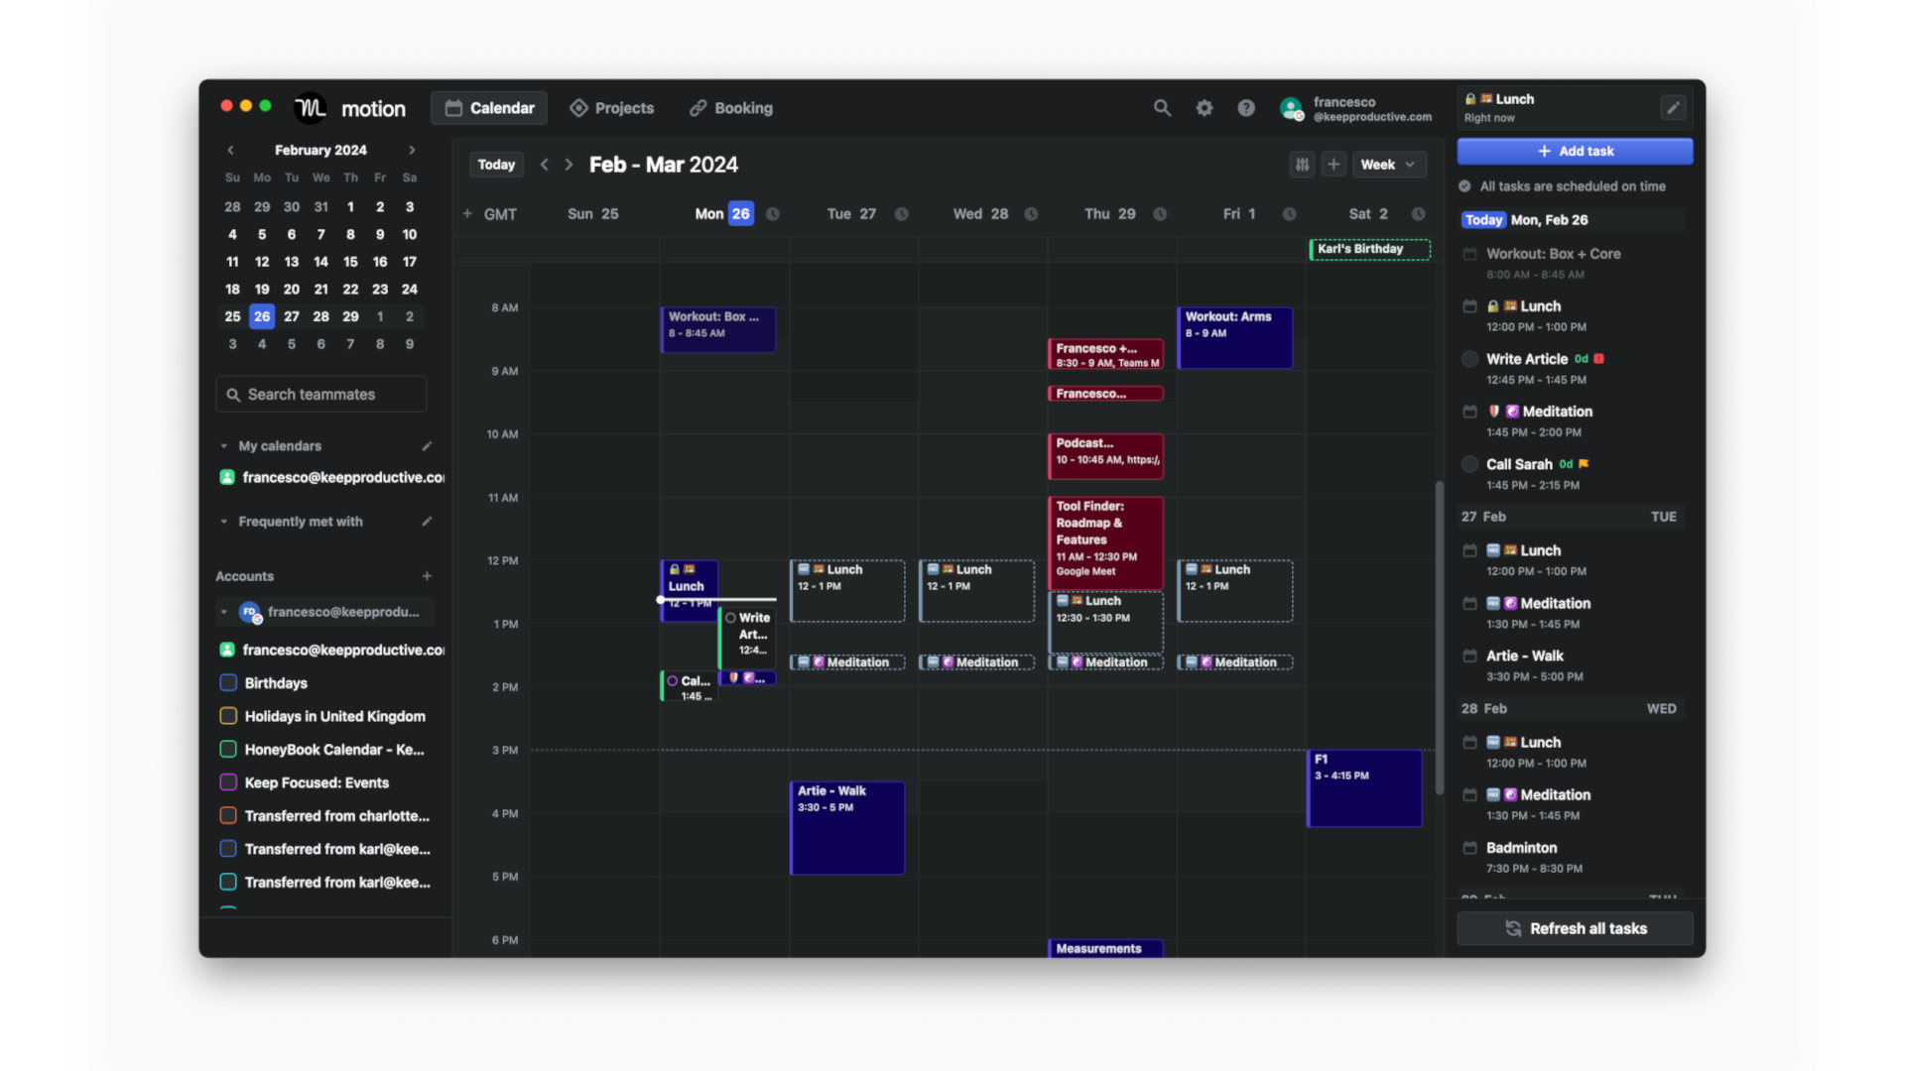
Task: Edit the current Lunch event via pencil icon
Action: 1674,107
